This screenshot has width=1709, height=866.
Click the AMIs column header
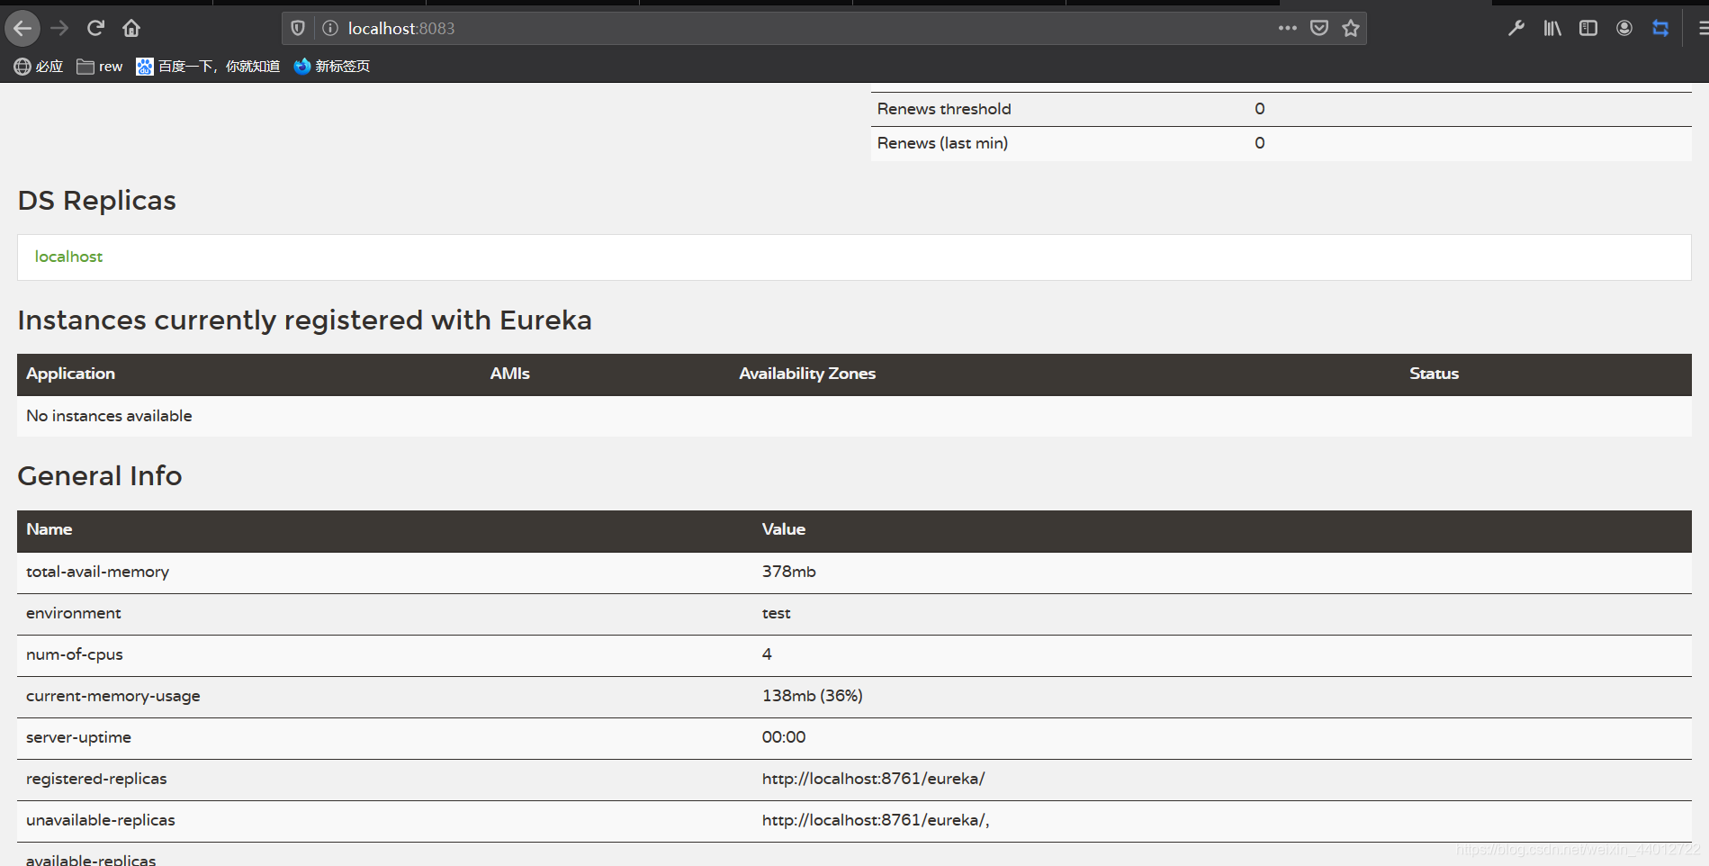point(510,374)
